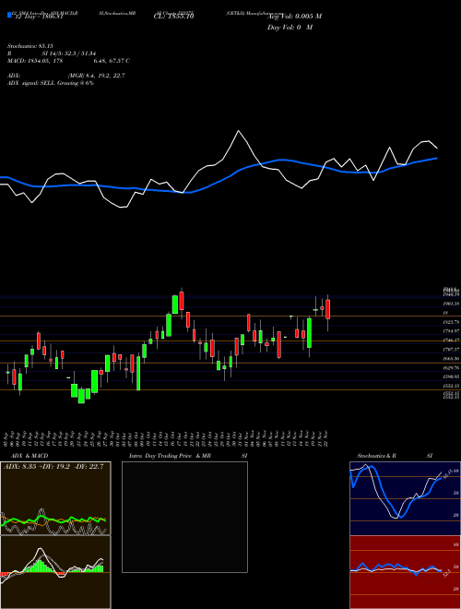Click the 1598.95 price level label
The width and height of the screenshot is (461, 609).
[x=451, y=376]
